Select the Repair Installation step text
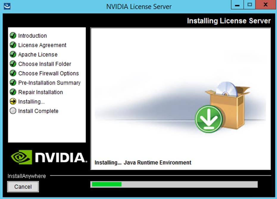 click(x=41, y=92)
